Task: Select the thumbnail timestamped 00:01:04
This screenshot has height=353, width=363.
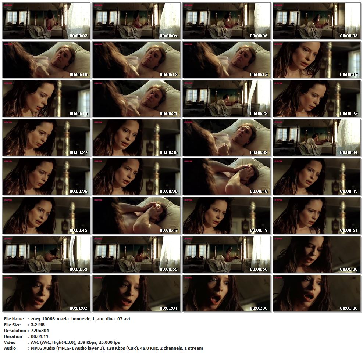Action: point(136,293)
